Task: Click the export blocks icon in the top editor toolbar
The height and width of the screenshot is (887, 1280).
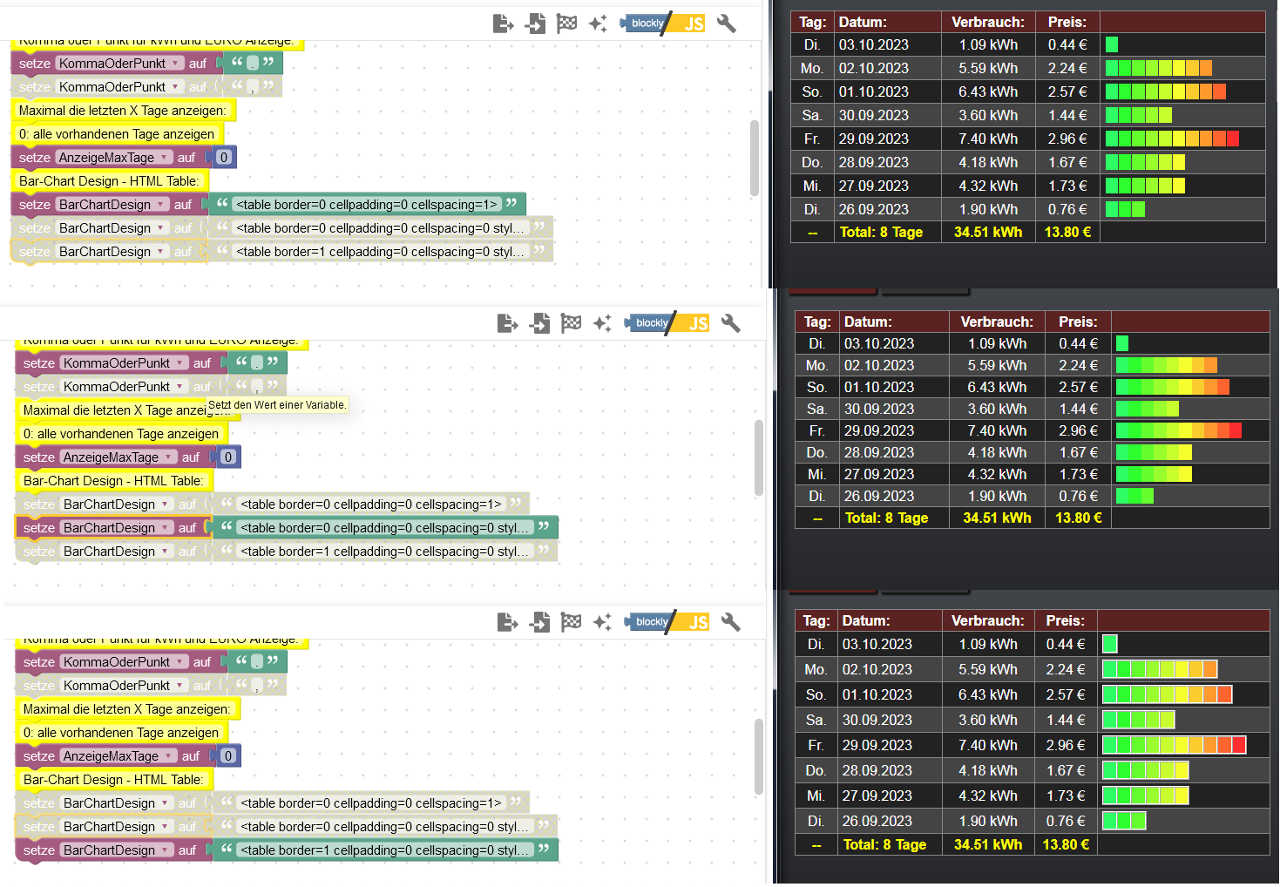Action: (503, 24)
